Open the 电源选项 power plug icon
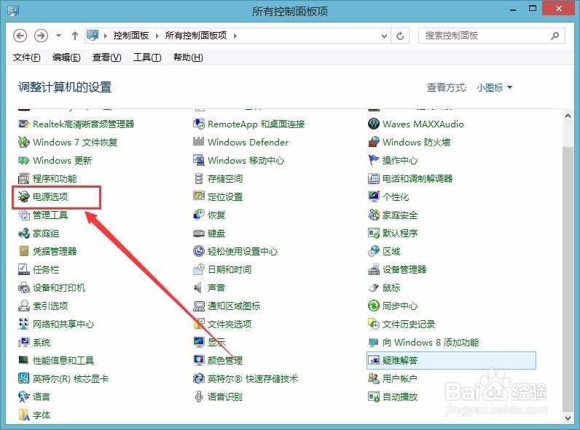This screenshot has width=580, height=430. (24, 197)
